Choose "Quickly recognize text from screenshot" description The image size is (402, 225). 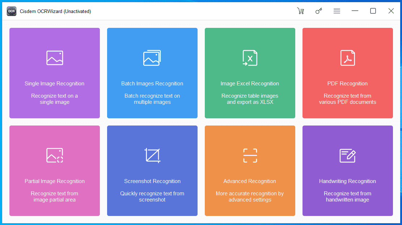pos(152,196)
